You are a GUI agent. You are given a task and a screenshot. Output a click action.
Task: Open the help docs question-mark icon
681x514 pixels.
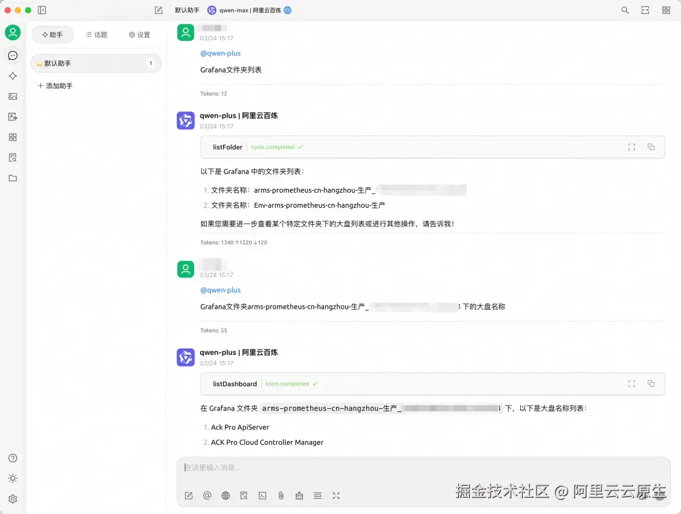[13, 458]
